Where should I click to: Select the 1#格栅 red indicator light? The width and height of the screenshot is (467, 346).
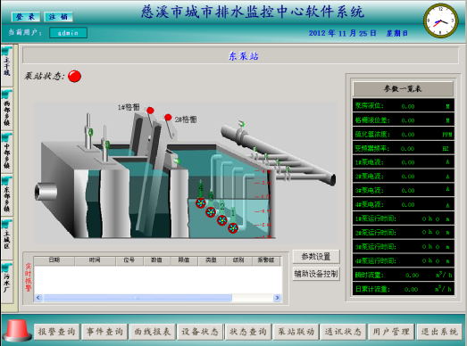coord(150,111)
